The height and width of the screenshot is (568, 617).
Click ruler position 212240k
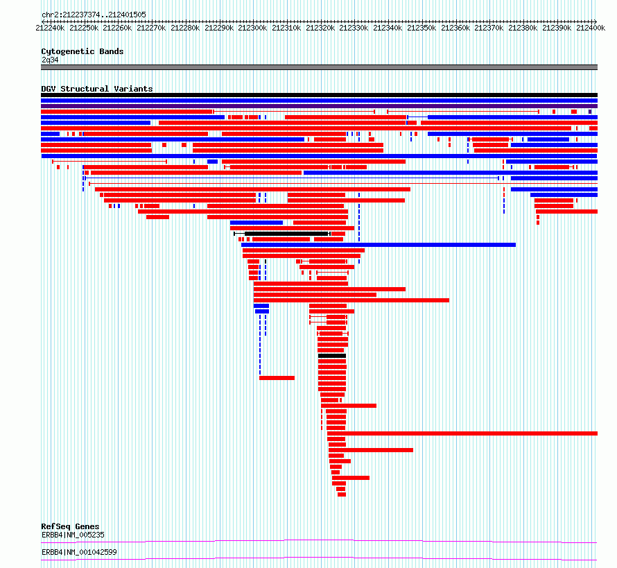tap(50, 28)
